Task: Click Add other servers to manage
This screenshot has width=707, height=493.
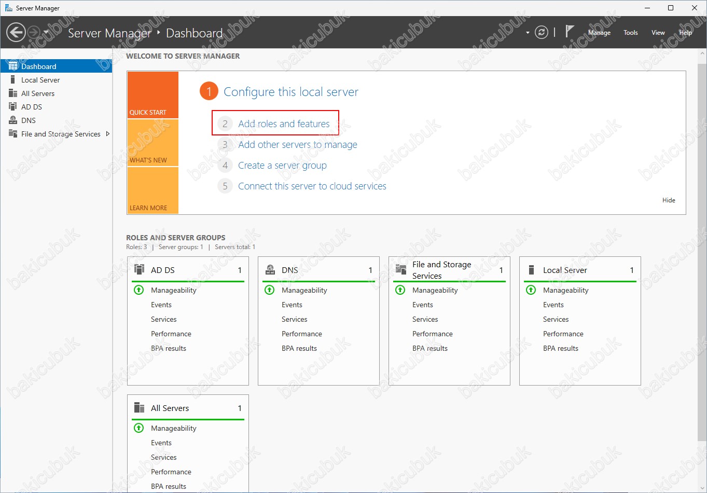Action: 298,145
